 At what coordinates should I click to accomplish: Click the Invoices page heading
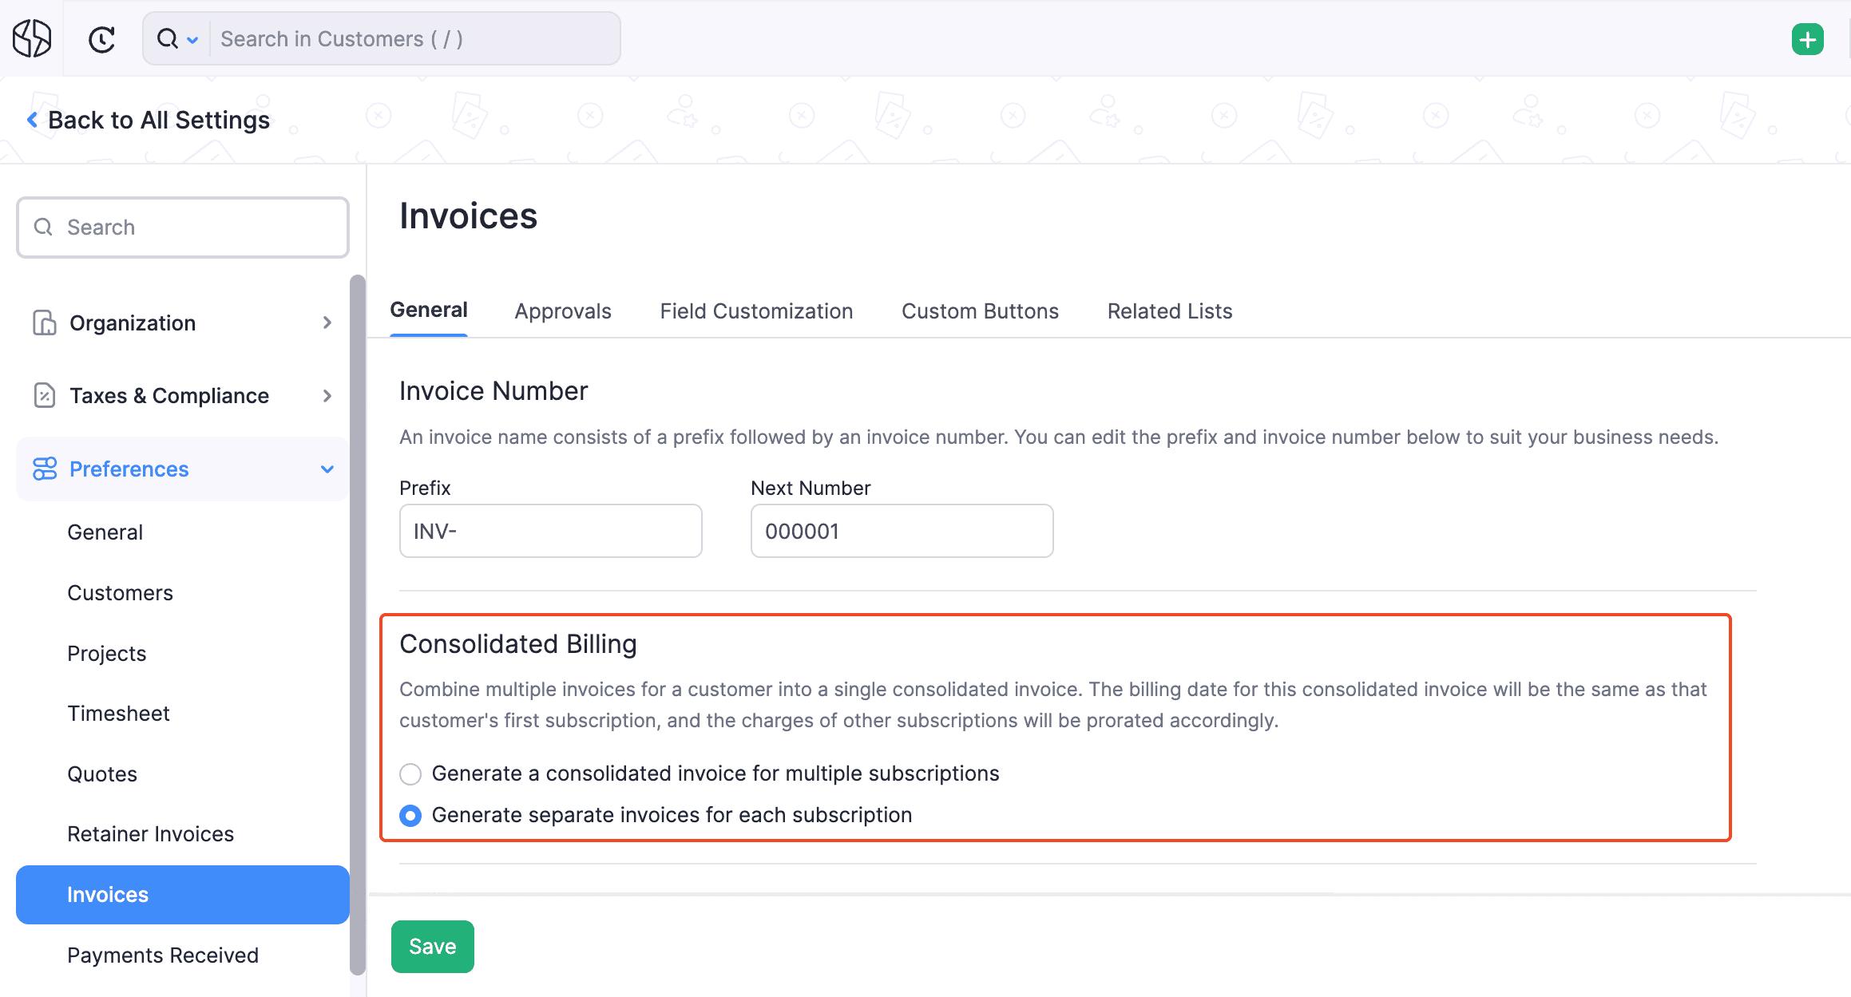coord(469,216)
